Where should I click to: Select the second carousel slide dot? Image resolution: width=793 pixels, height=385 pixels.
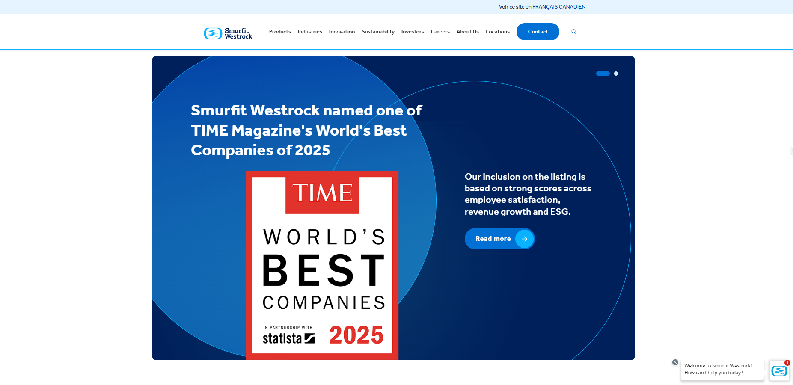(616, 74)
